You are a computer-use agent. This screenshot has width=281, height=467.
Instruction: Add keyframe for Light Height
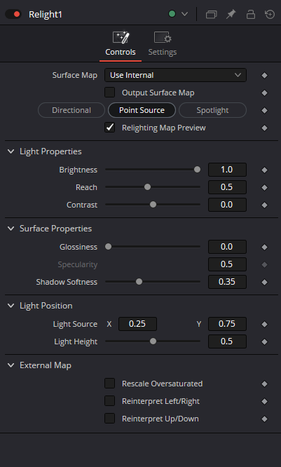coord(264,342)
